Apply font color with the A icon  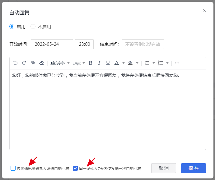point(117,63)
